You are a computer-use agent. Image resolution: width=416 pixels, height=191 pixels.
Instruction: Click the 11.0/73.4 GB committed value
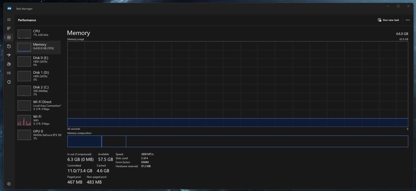[80, 171]
